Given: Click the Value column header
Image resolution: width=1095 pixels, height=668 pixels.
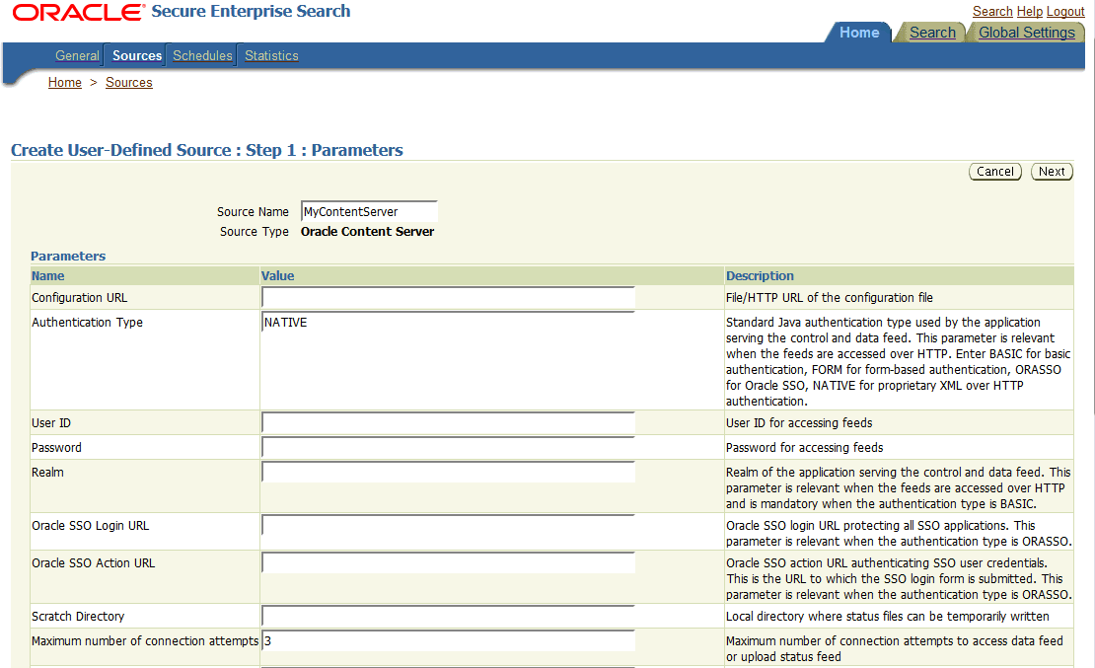Looking at the screenshot, I should (x=277, y=275).
